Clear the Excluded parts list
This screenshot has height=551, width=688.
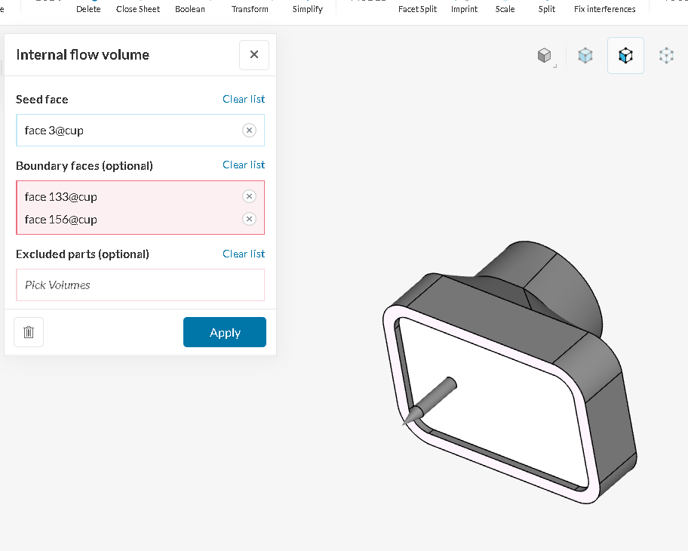pyautogui.click(x=244, y=254)
